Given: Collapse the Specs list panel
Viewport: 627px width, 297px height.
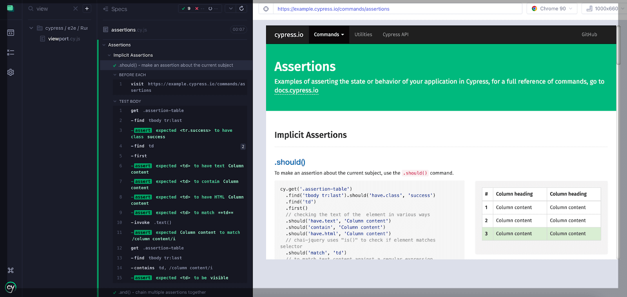Looking at the screenshot, I should coord(106,9).
